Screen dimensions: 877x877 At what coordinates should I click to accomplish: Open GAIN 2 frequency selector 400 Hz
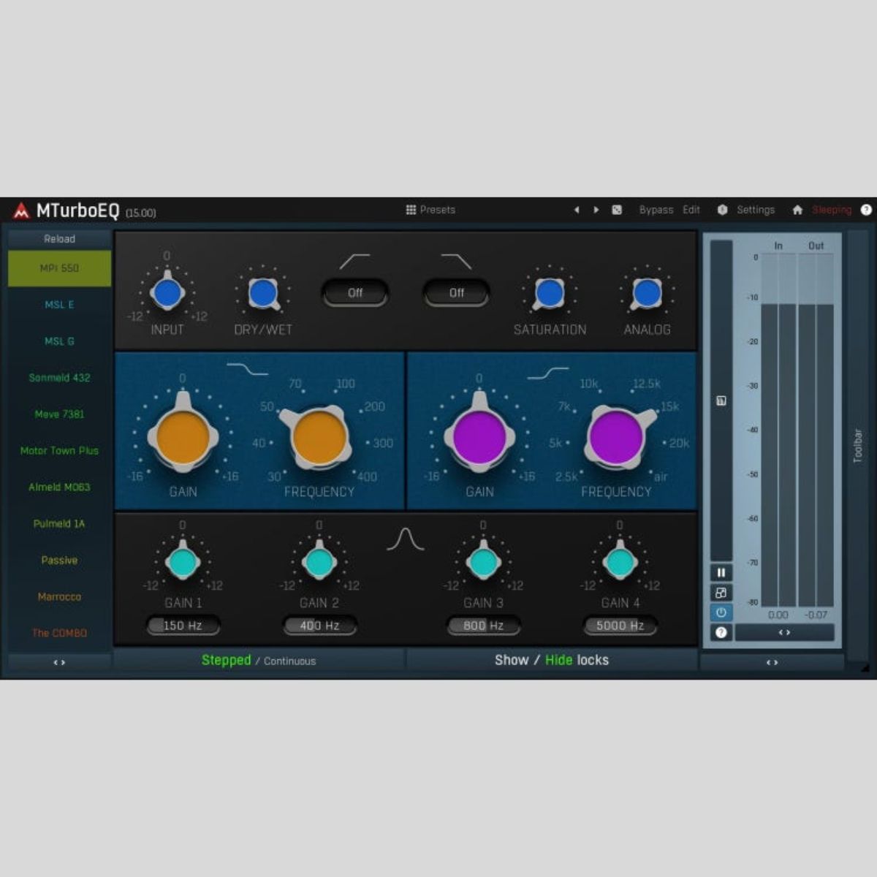(x=319, y=626)
